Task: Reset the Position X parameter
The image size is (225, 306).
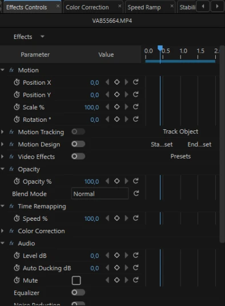Action: pos(136,82)
